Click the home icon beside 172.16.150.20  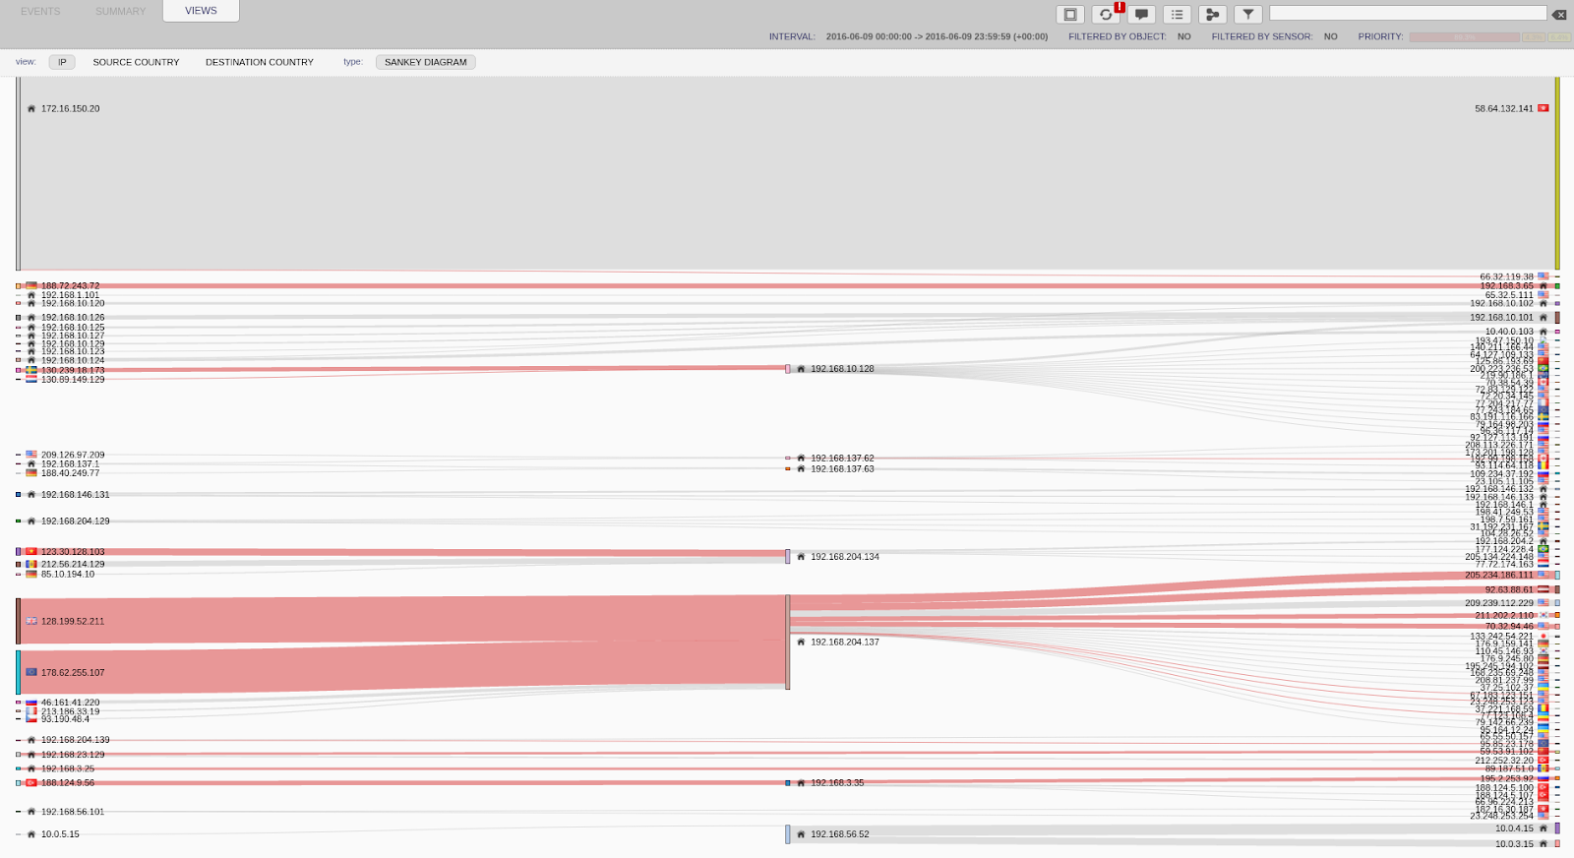(31, 108)
